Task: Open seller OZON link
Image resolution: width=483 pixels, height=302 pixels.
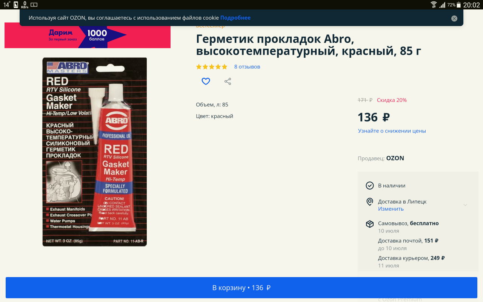Action: point(395,158)
